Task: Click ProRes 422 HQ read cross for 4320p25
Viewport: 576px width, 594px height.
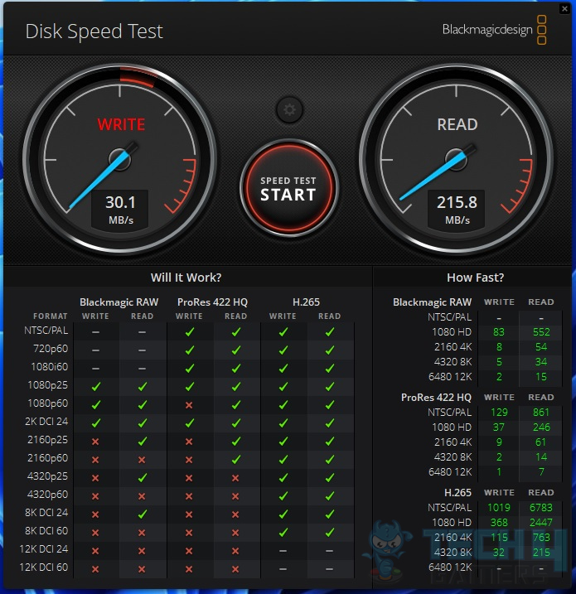Action: (x=235, y=478)
